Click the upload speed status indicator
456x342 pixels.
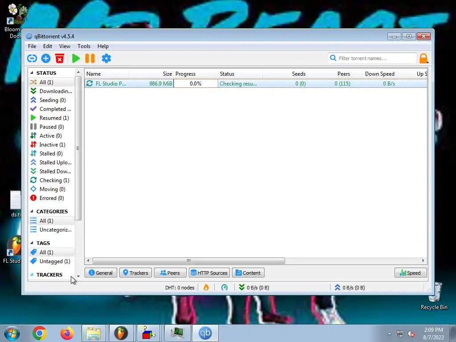click(x=350, y=288)
